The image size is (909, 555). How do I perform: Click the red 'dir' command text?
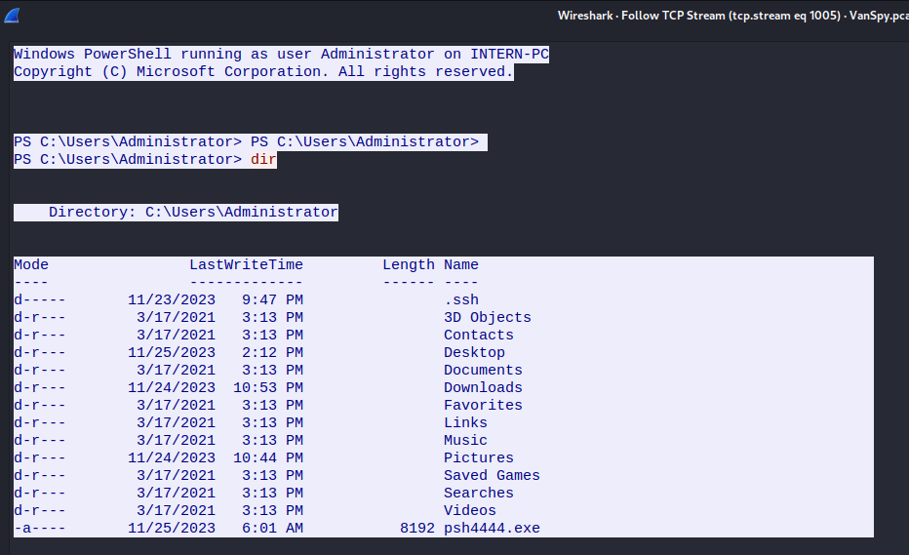coord(263,160)
